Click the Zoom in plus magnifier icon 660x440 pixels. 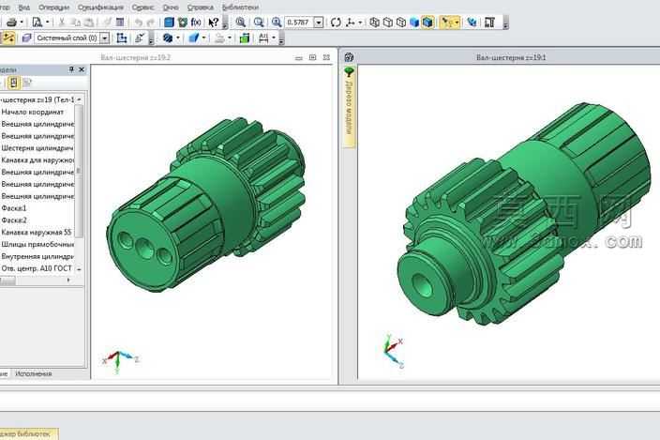pos(277,23)
